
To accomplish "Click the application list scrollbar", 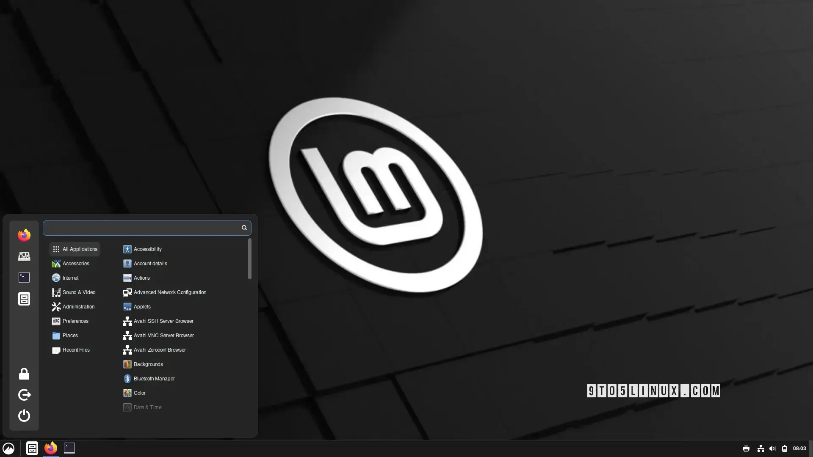I will [250, 259].
